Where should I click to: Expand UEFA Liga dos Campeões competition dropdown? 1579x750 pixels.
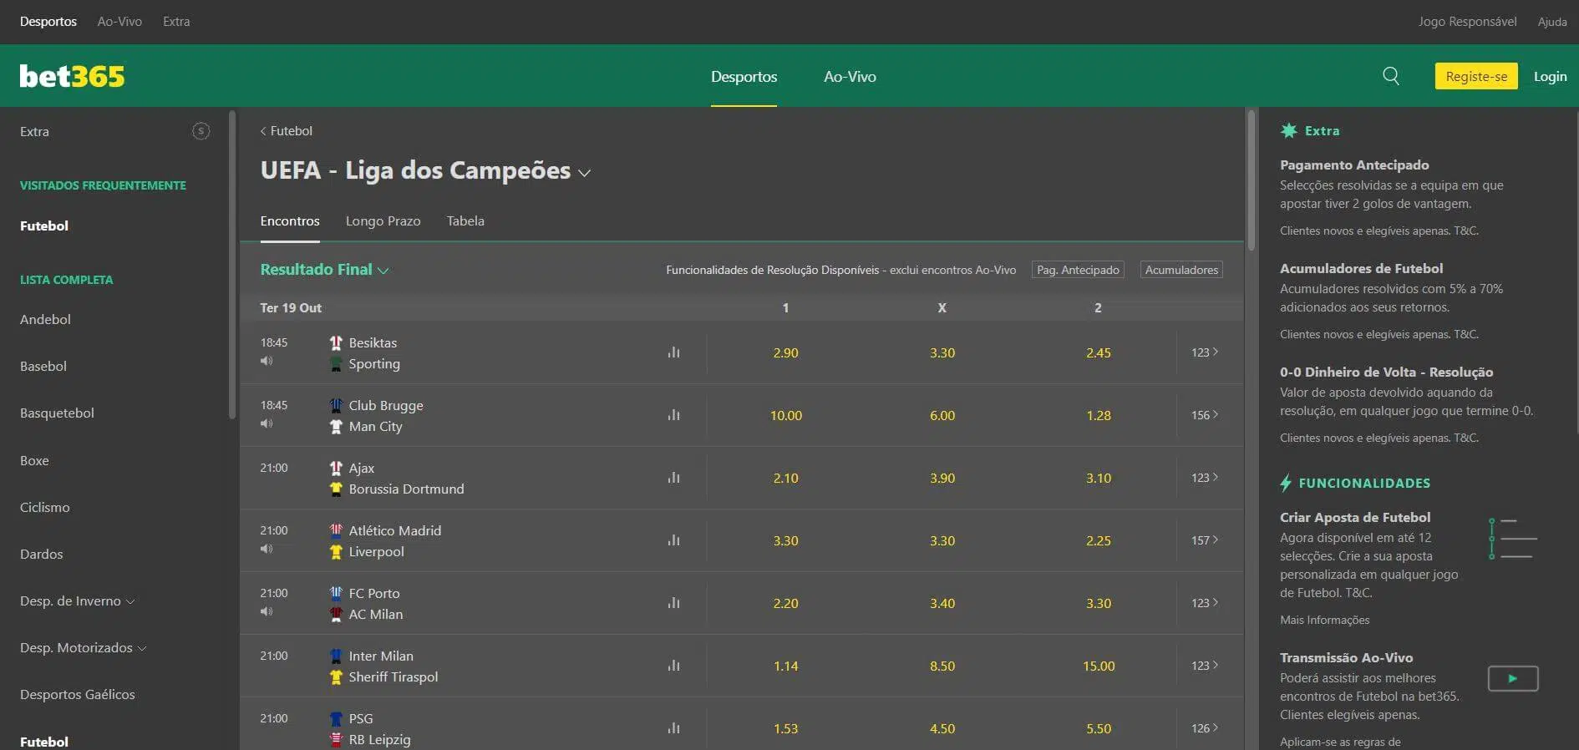click(x=585, y=173)
